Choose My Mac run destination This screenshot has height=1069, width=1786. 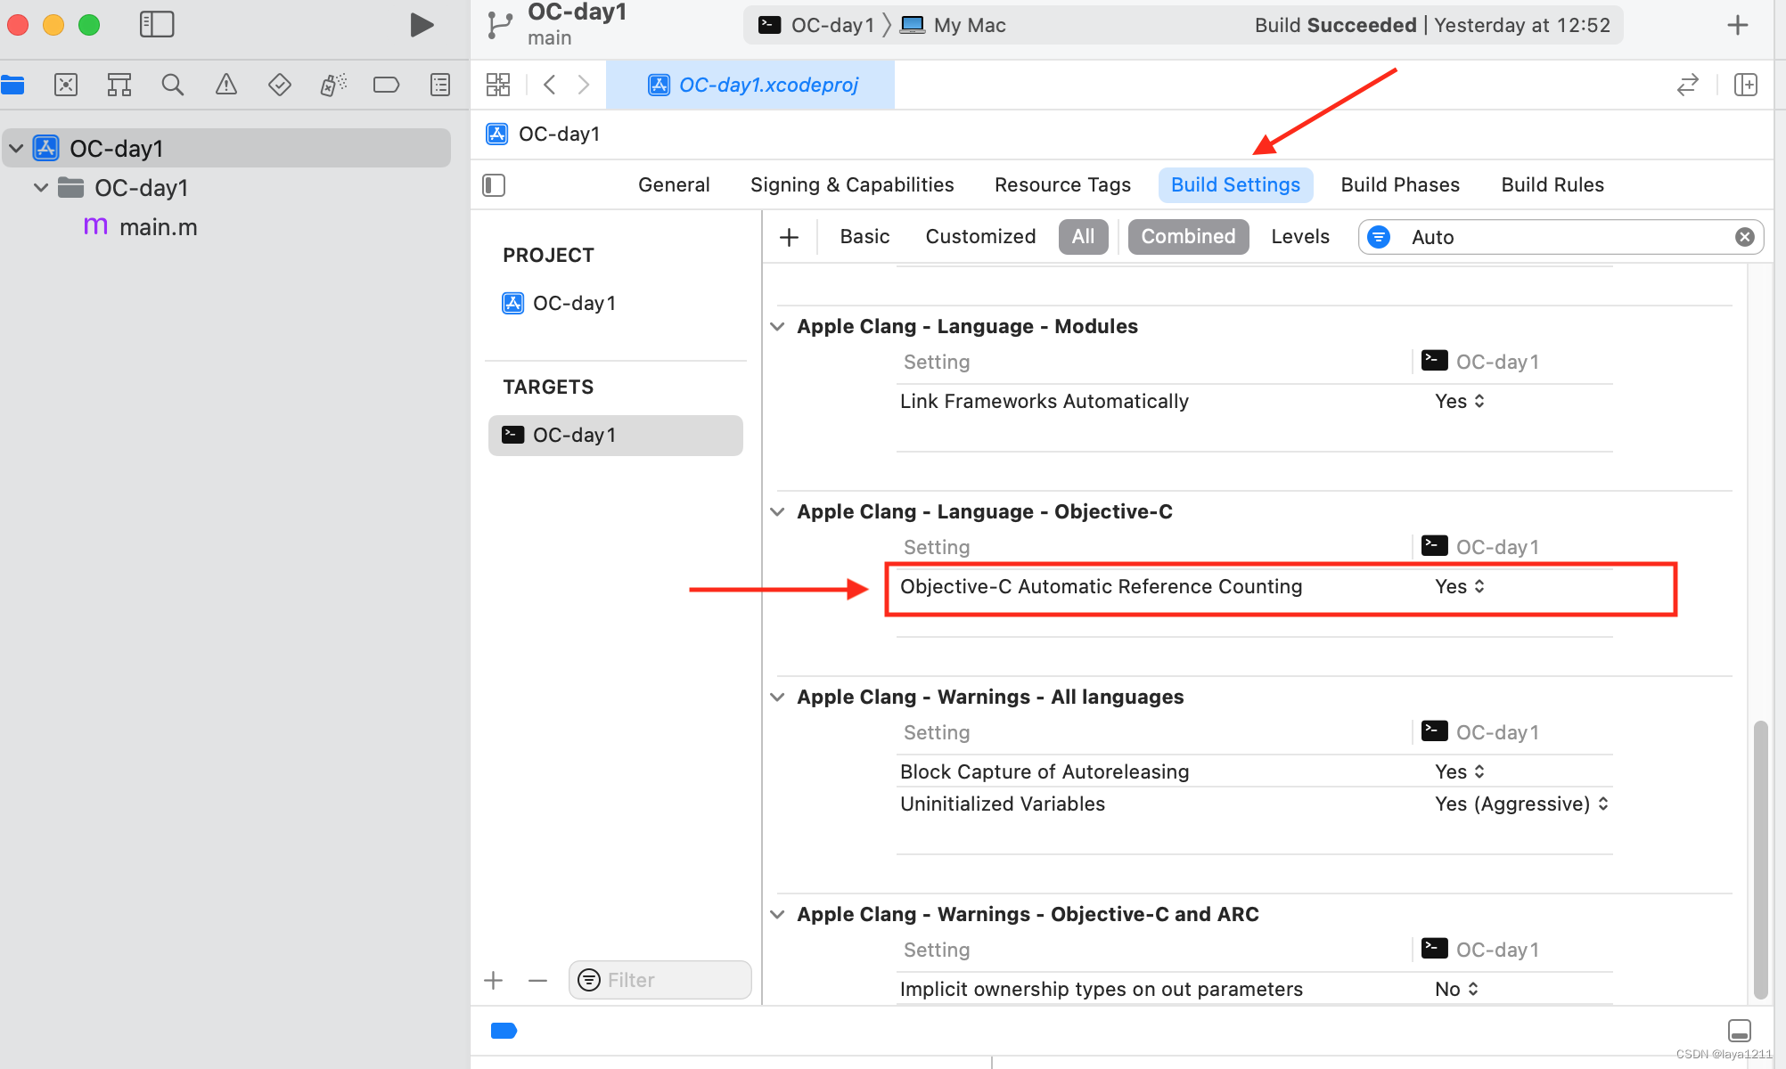(953, 25)
